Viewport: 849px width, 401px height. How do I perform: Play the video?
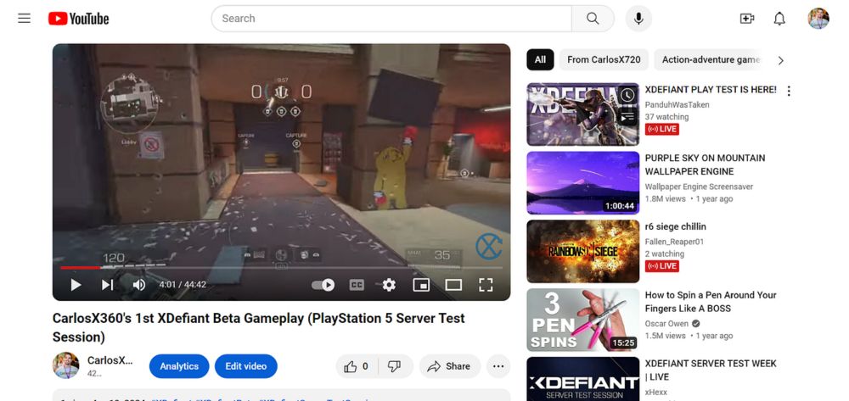point(76,285)
